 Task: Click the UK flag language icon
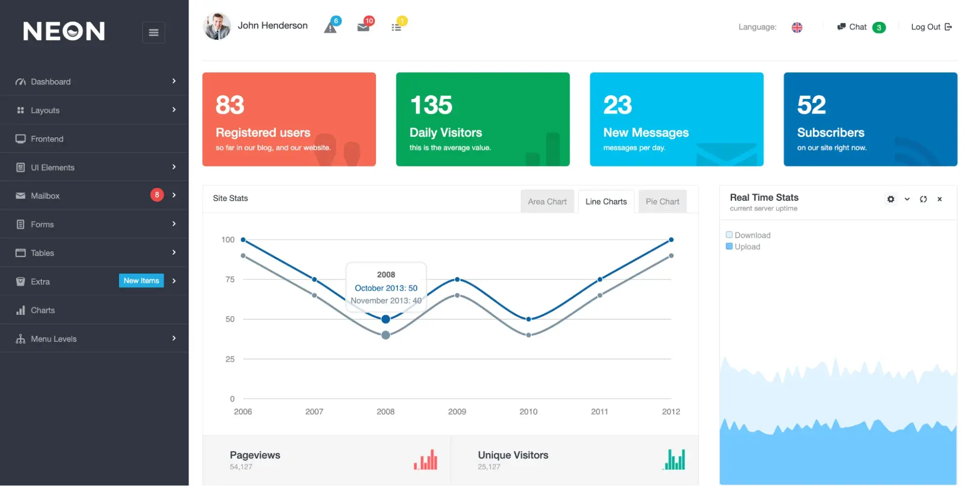[797, 28]
